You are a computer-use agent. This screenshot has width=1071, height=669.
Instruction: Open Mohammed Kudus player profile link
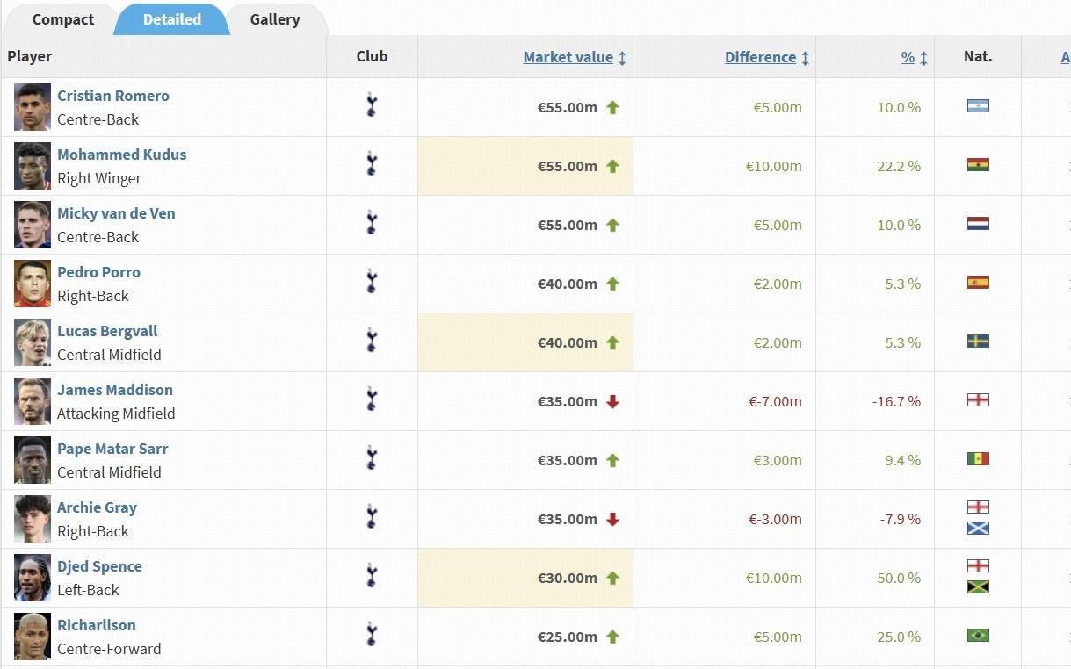121,155
